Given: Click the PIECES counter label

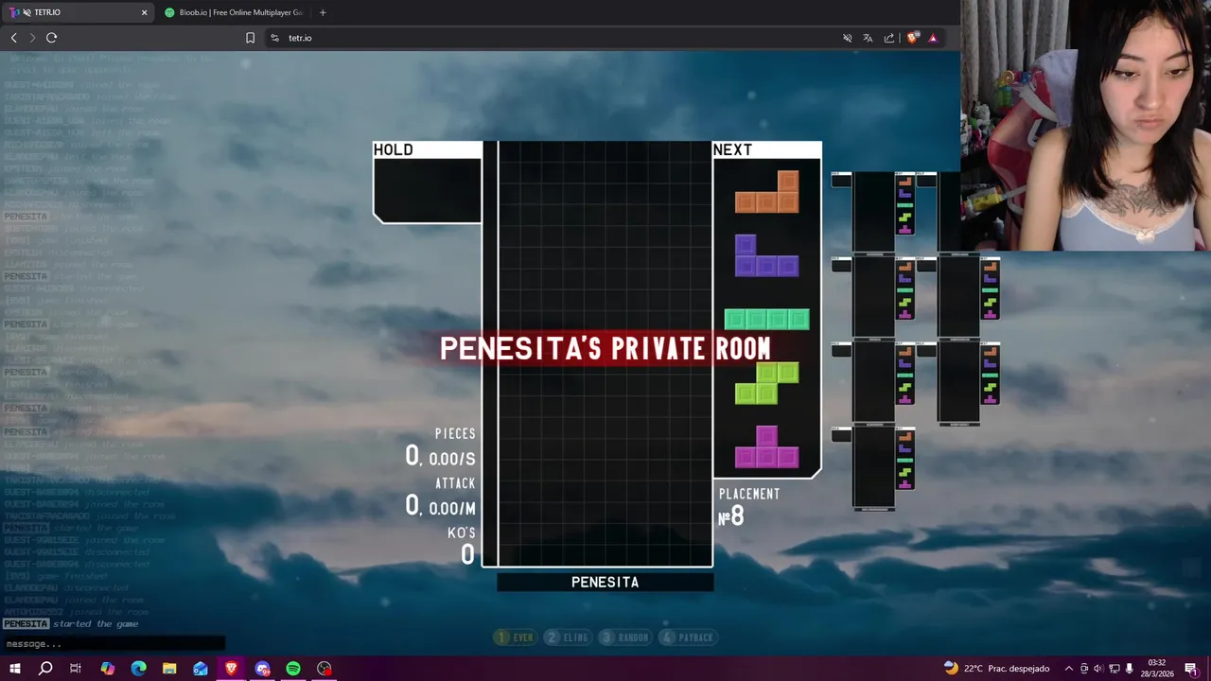Looking at the screenshot, I should 455,433.
